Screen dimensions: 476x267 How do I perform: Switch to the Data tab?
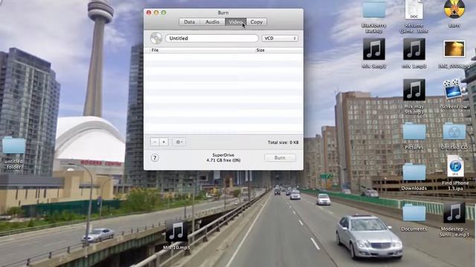click(189, 22)
